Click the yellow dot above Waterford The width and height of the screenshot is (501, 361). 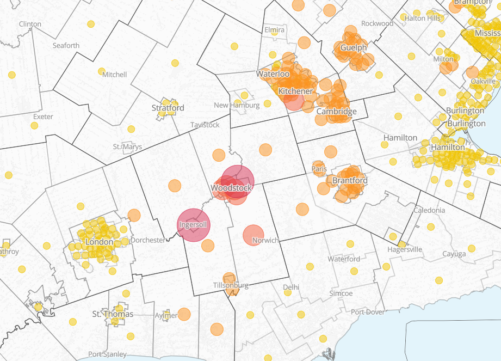tap(350, 243)
